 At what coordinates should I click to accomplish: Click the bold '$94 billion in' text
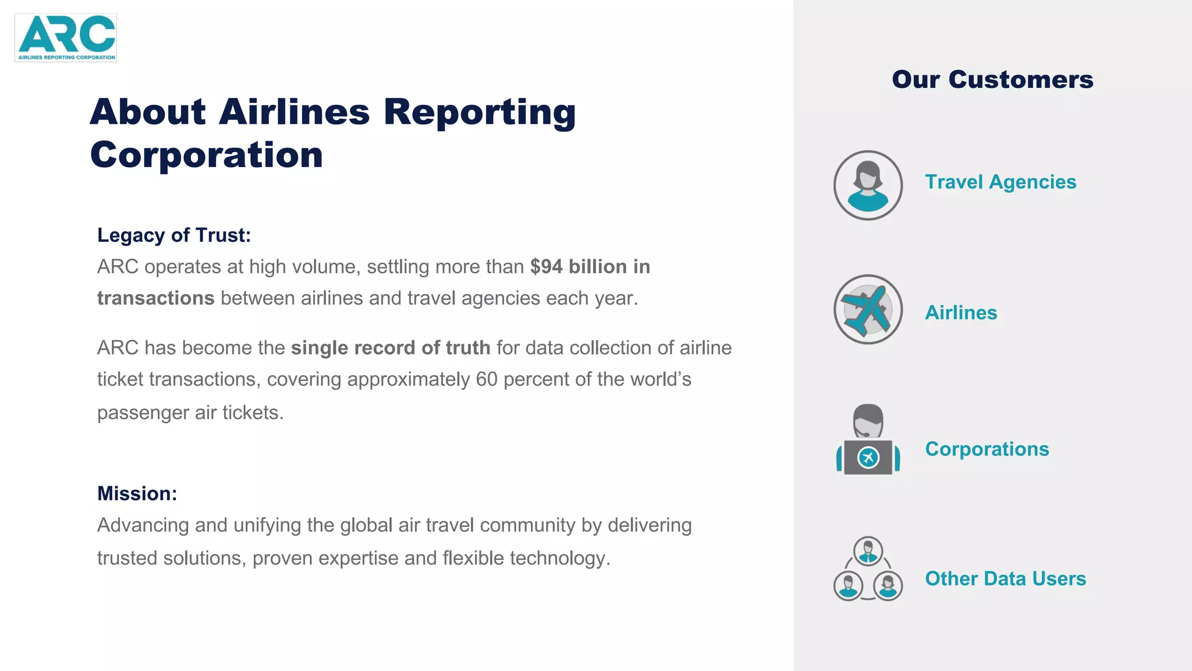coord(590,267)
